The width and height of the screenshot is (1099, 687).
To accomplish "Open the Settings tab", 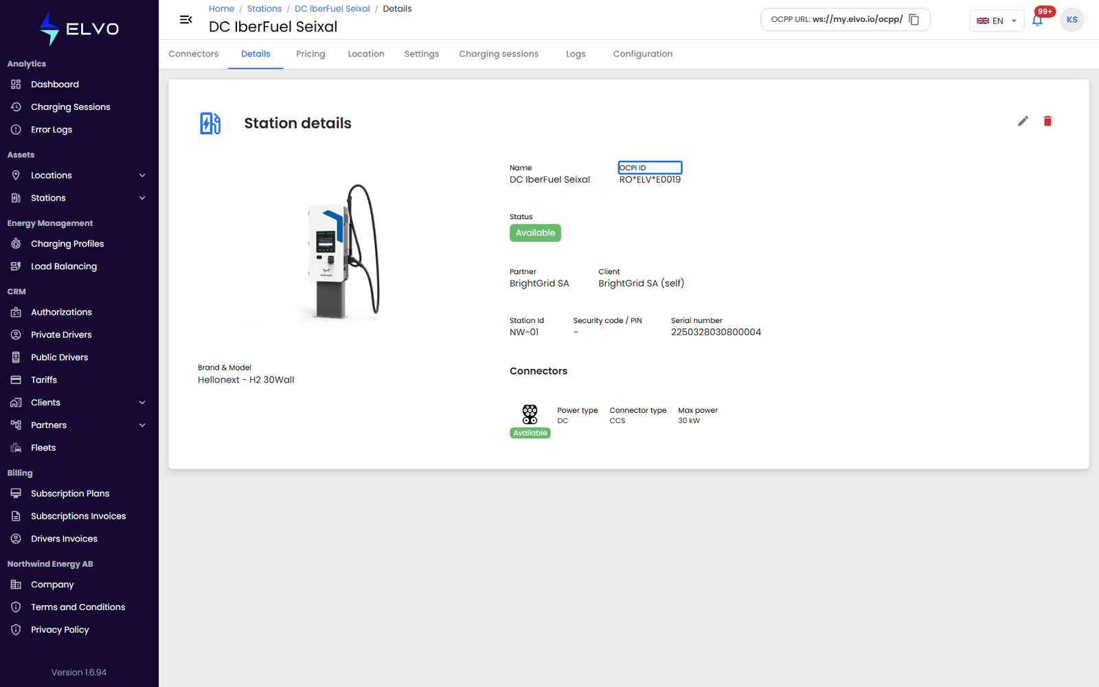I will point(422,54).
